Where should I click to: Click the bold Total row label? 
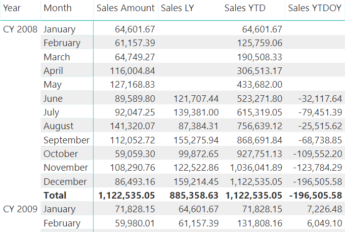click(x=55, y=195)
